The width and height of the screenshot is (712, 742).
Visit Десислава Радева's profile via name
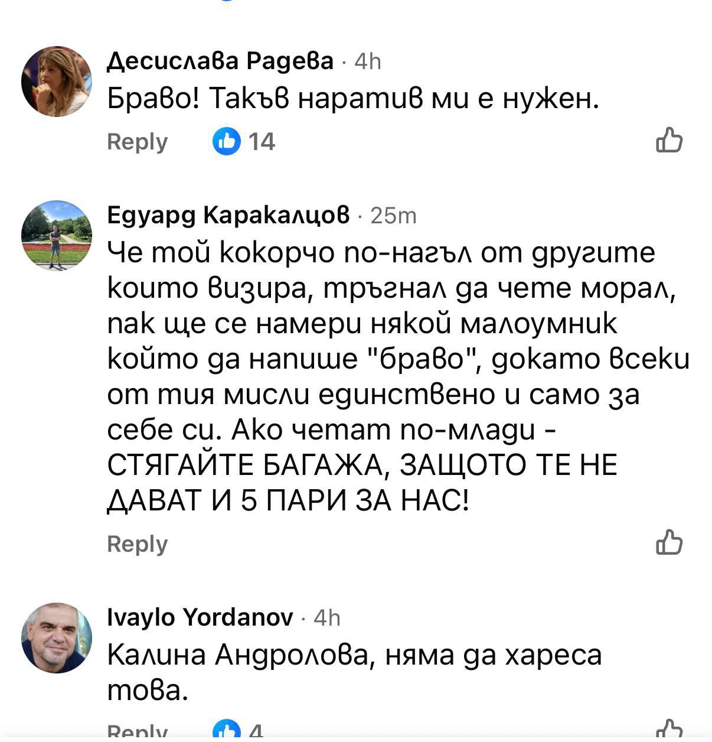[x=220, y=60]
